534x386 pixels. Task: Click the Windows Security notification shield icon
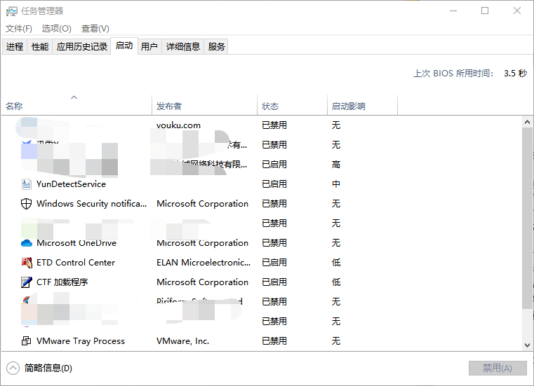[27, 204]
